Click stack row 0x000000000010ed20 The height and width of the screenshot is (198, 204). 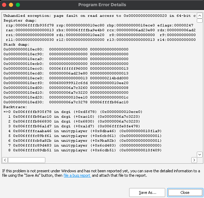pos(66,97)
